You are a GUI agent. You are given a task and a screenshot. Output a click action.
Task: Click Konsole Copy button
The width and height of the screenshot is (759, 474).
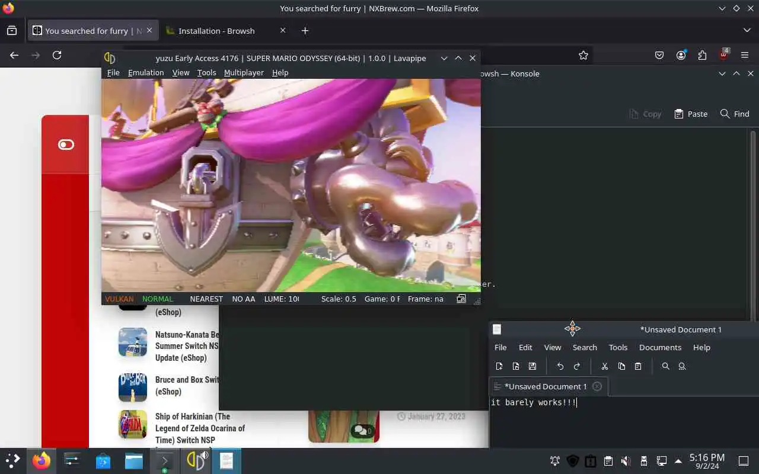tap(645, 114)
